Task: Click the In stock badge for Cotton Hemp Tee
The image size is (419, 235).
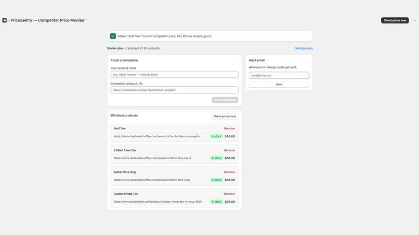Action: (216, 202)
